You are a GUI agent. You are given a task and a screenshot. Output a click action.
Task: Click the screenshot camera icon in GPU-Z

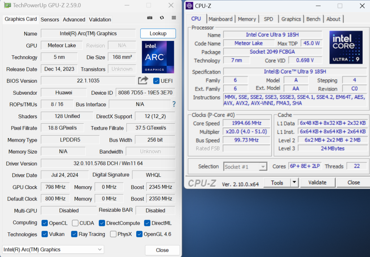click(150, 18)
